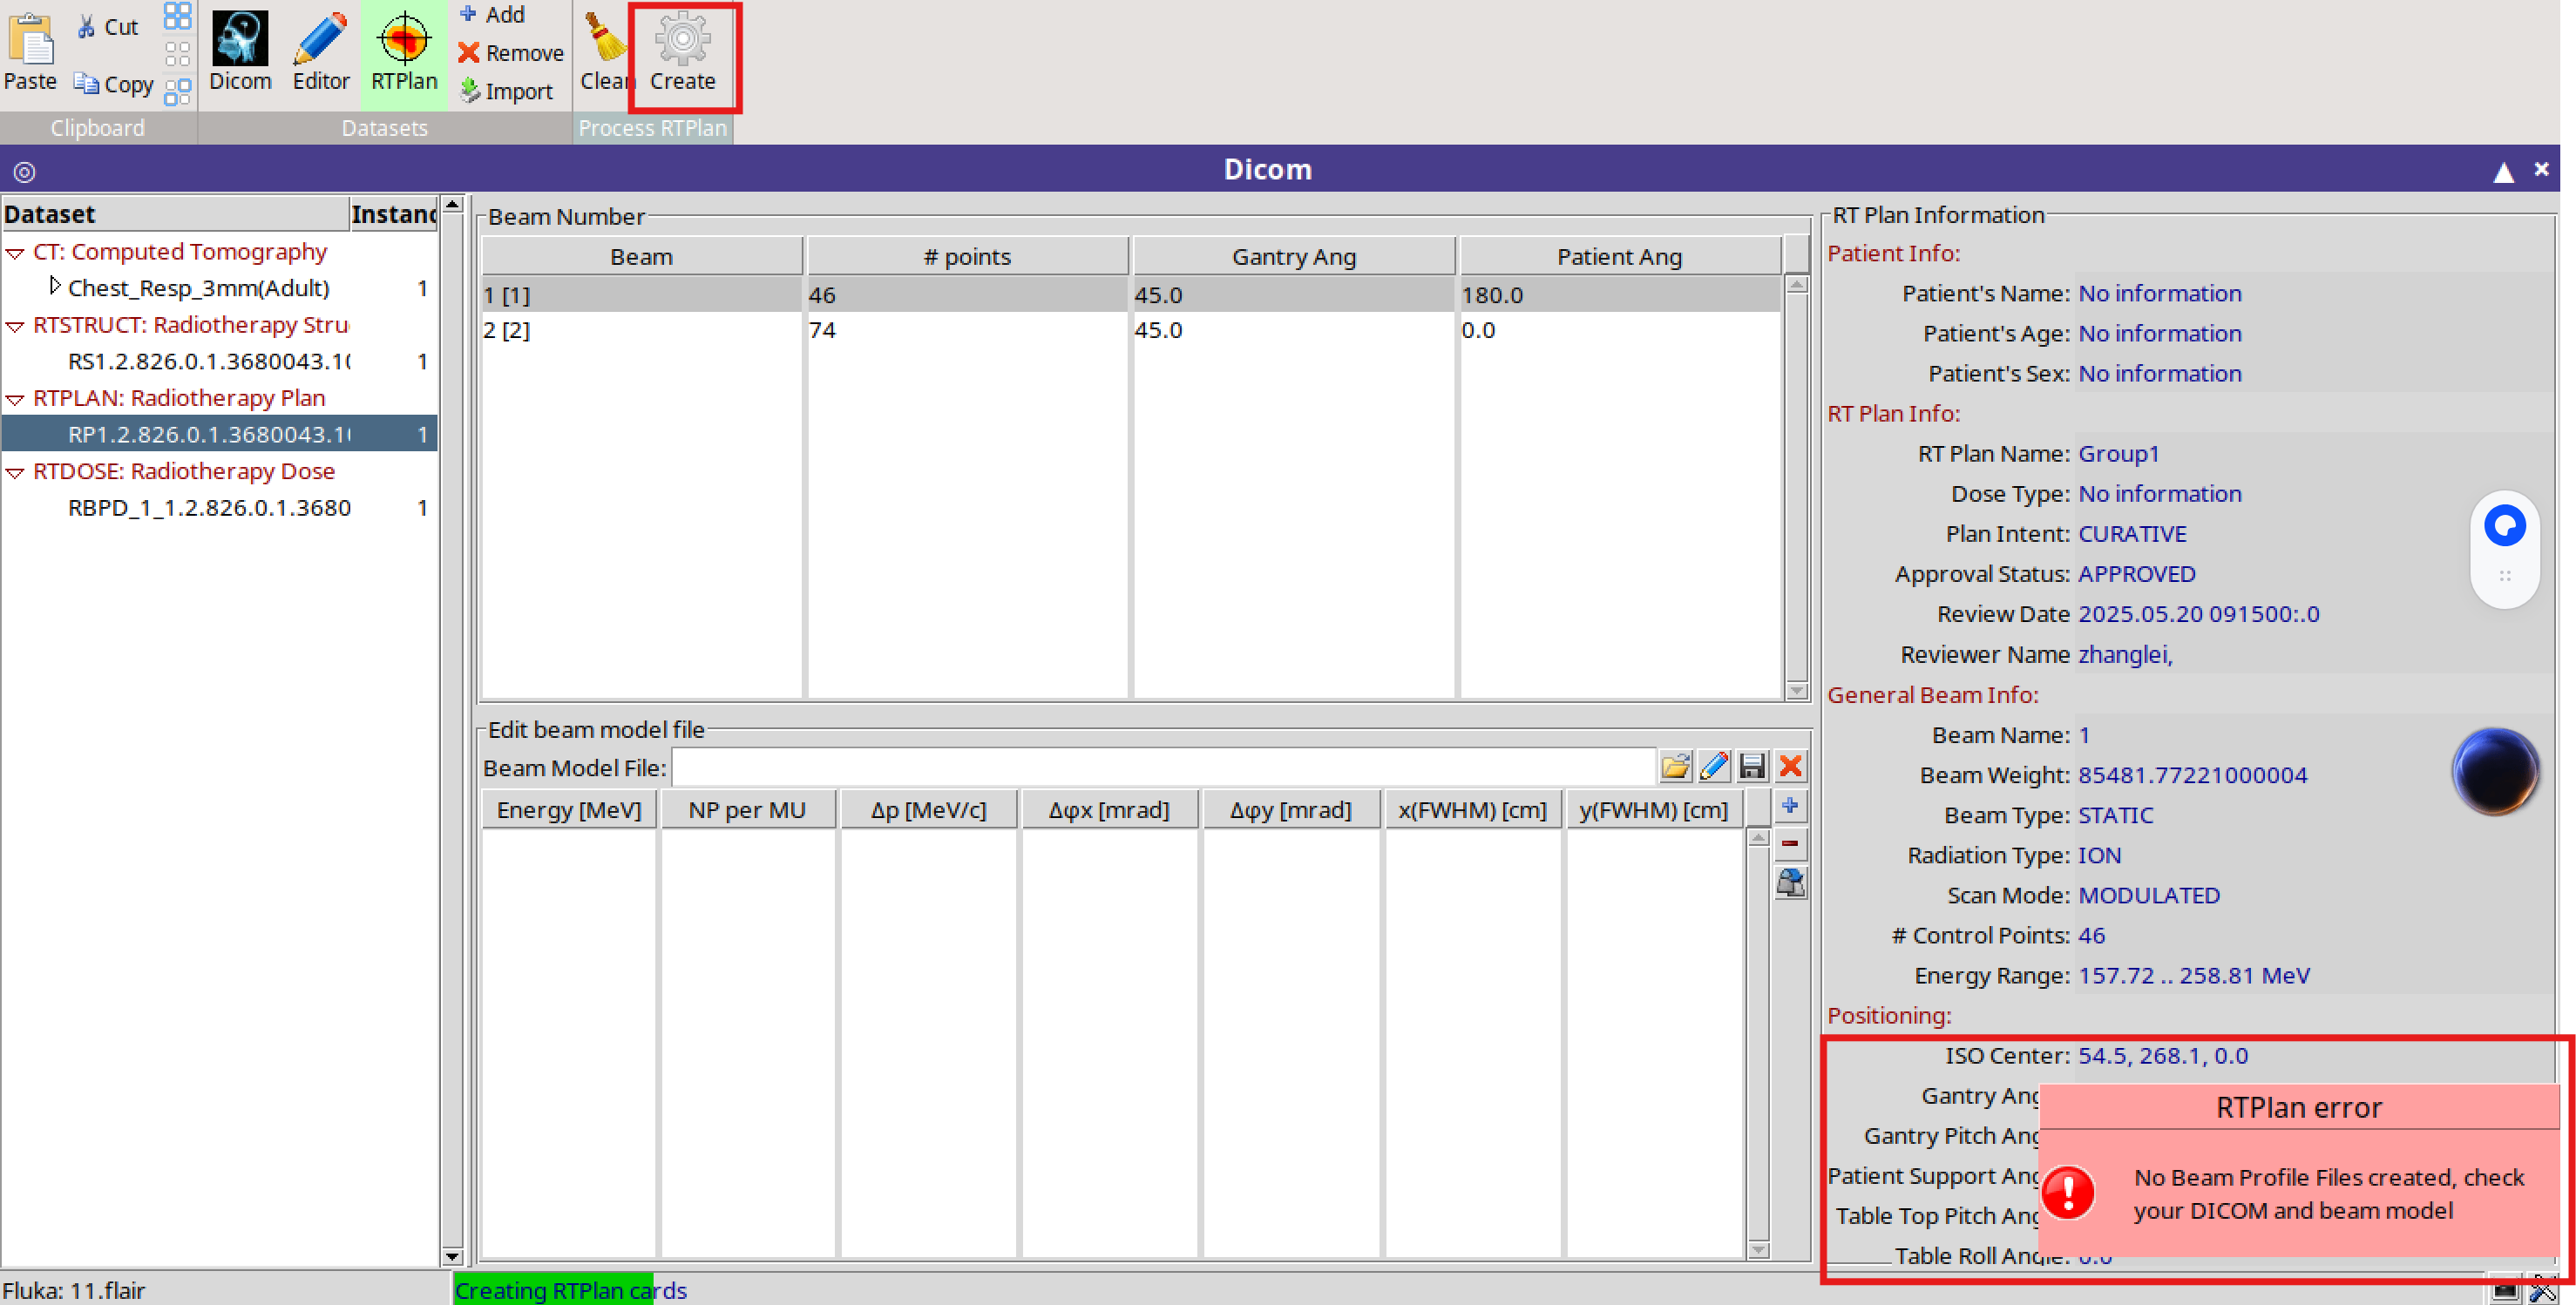
Task: Collapse the RTDOSE: Radiotherapy Dose group
Action: tap(15, 472)
